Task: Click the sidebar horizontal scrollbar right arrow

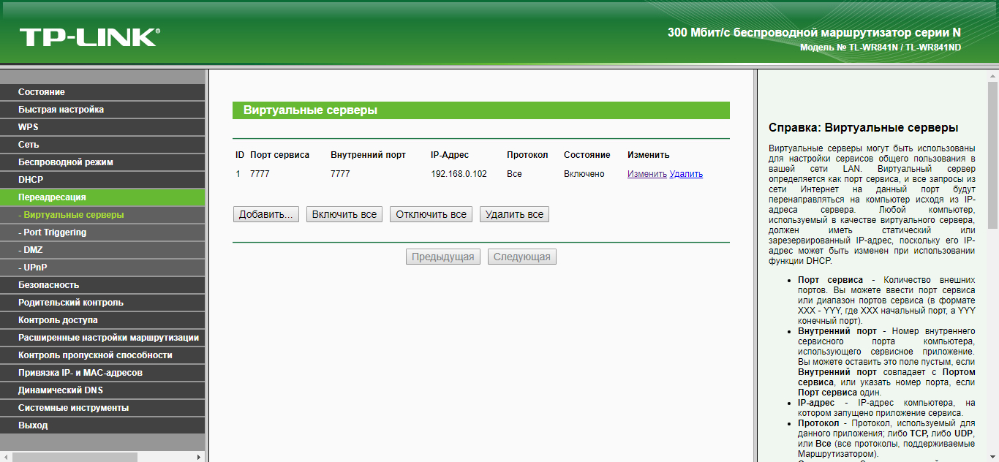Action: [199, 457]
